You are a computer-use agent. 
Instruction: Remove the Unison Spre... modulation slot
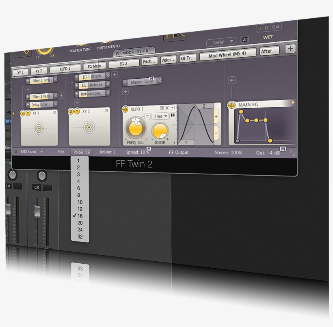tap(108, 93)
